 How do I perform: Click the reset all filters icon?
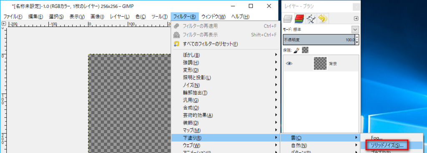click(x=177, y=43)
